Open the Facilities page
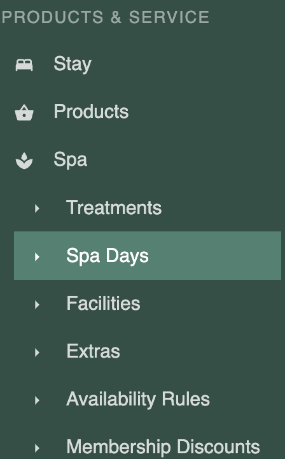The height and width of the screenshot is (459, 285). pyautogui.click(x=103, y=303)
